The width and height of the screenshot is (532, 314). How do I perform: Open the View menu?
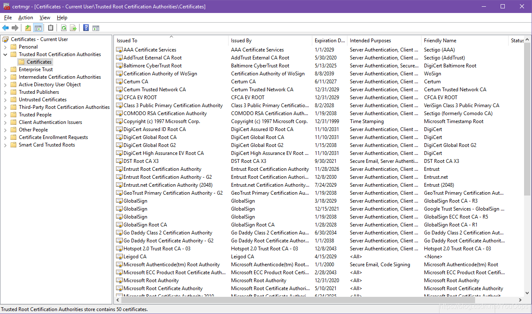[x=45, y=18]
